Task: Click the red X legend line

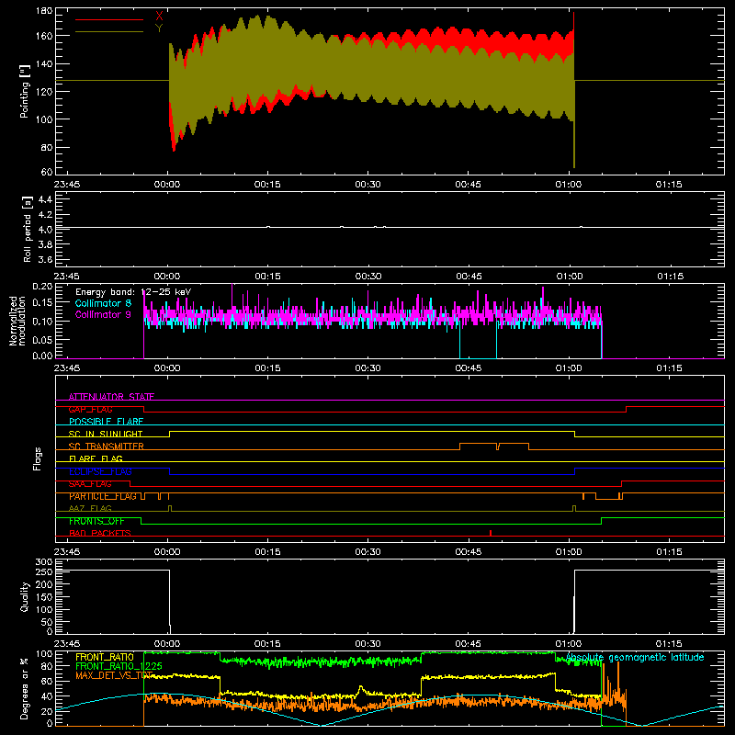Action: pos(109,19)
